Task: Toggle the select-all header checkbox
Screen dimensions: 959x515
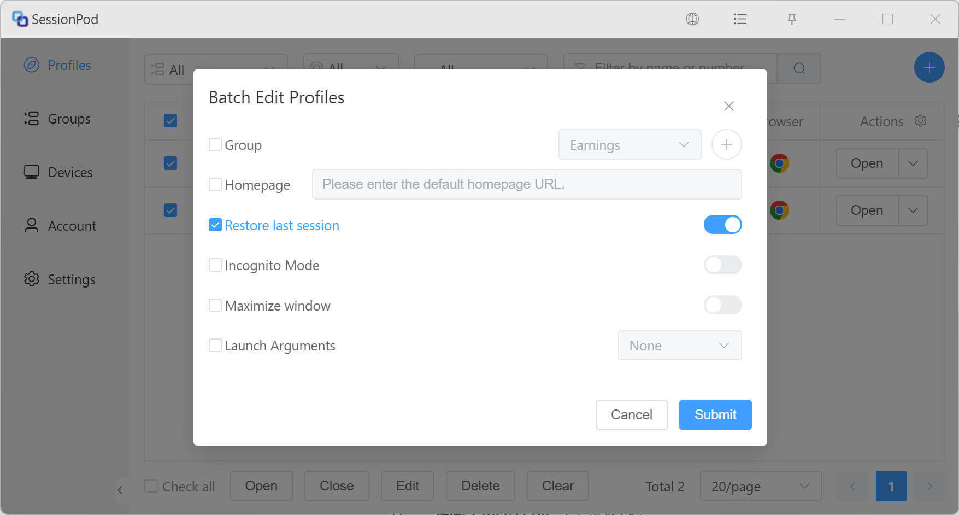Action: click(x=170, y=120)
